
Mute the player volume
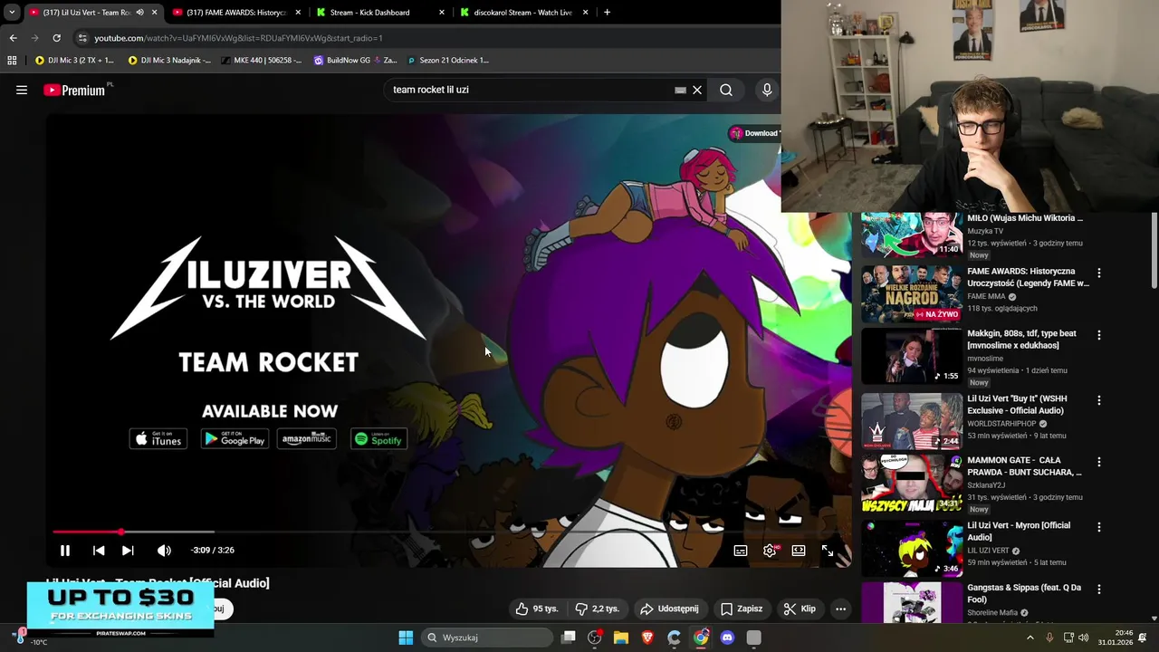(x=164, y=551)
